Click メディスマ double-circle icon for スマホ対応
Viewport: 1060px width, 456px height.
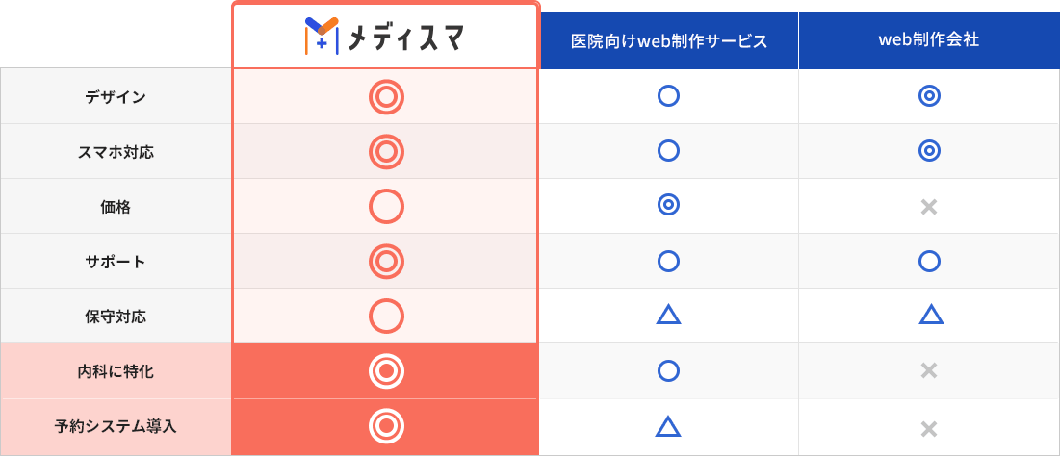coord(386,152)
